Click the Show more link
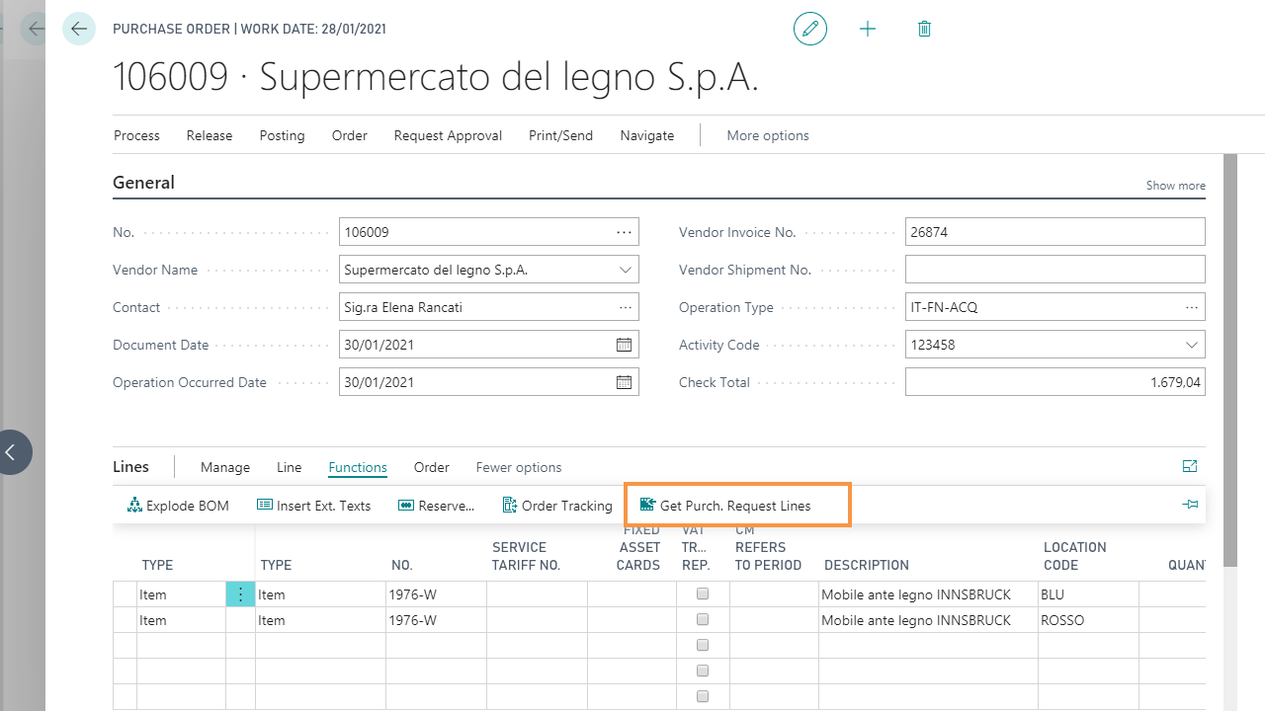Image resolution: width=1265 pixels, height=711 pixels. [x=1175, y=186]
